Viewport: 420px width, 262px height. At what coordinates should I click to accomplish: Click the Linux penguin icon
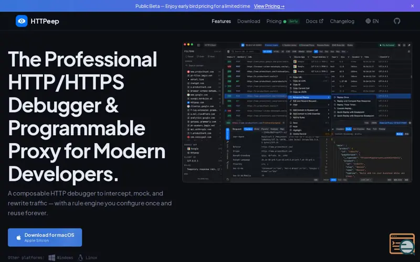(x=80, y=258)
